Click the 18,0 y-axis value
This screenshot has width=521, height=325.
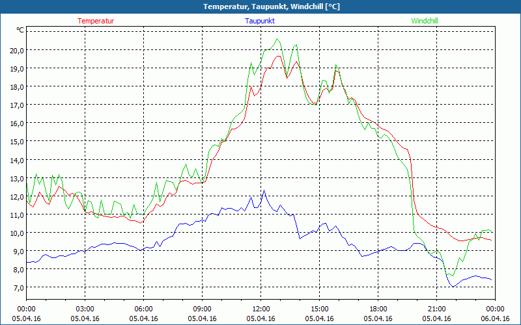18,87
